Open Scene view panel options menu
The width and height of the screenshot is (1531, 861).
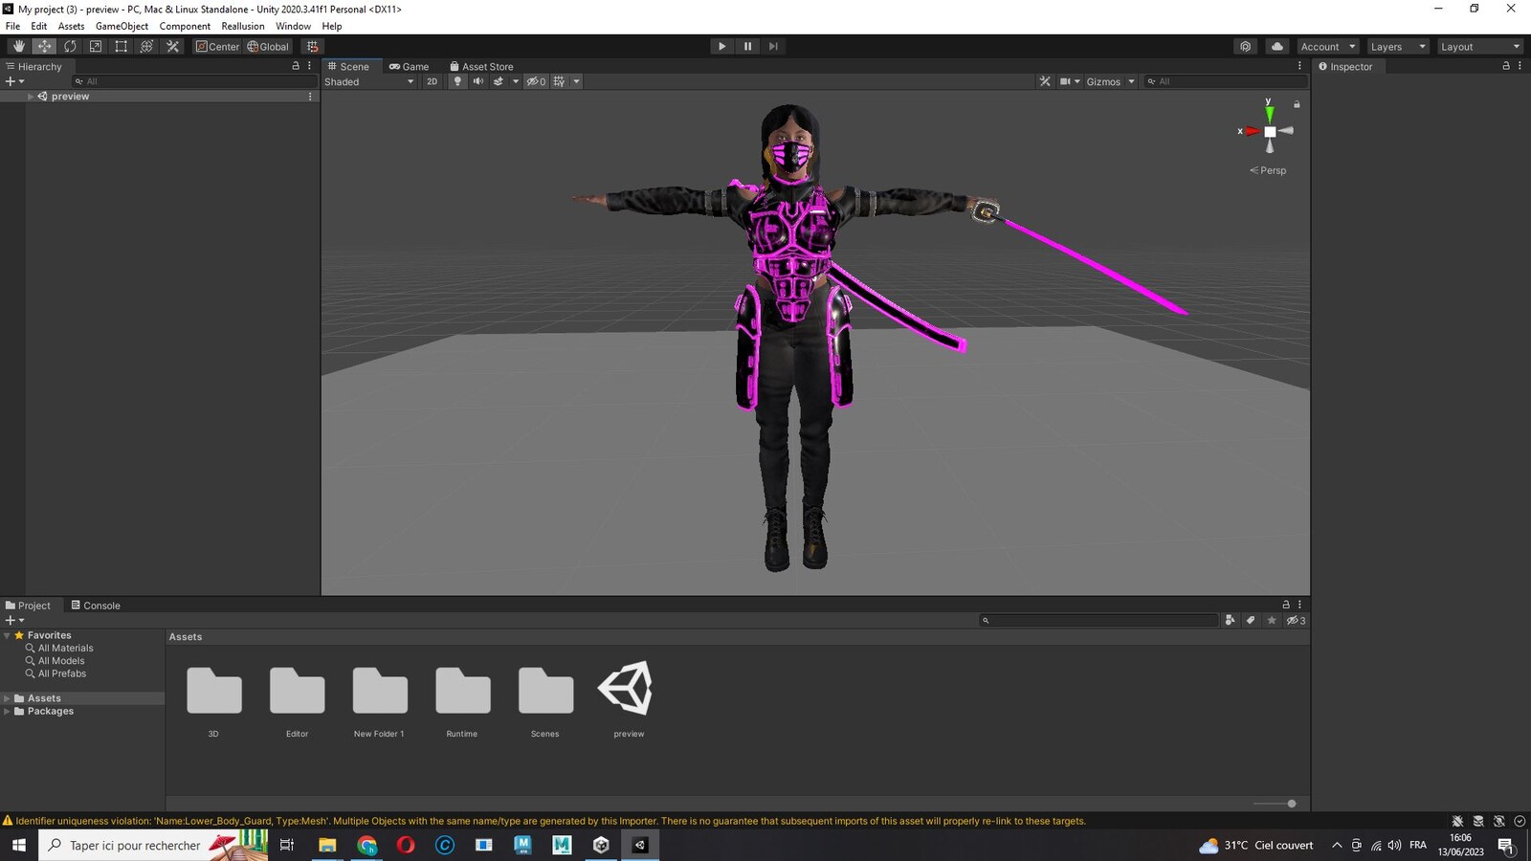(x=1299, y=66)
